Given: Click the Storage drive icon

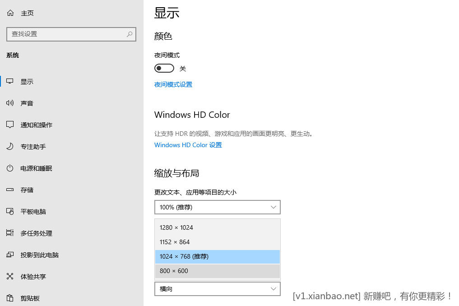Looking at the screenshot, I should 10,190.
